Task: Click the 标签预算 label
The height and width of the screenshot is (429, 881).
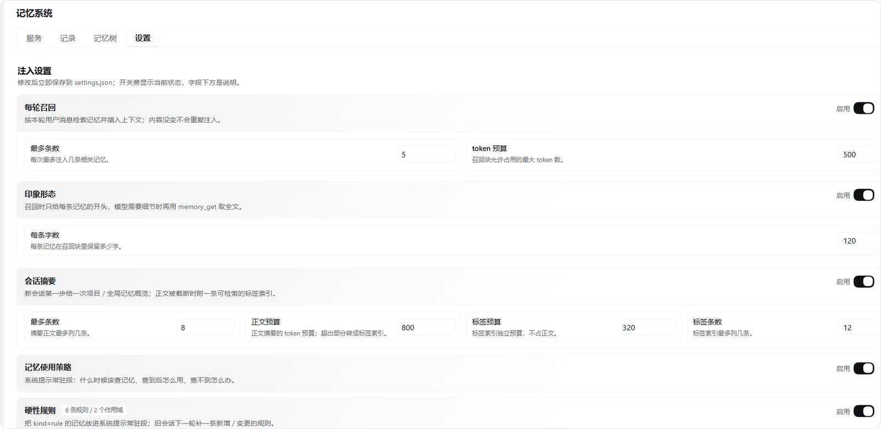Action: (x=487, y=322)
